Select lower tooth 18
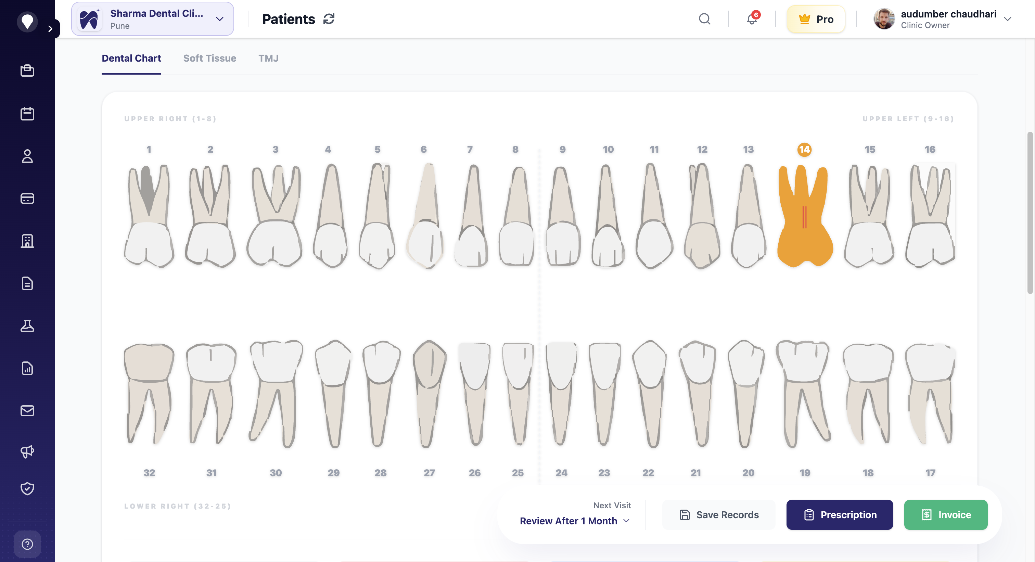The height and width of the screenshot is (562, 1035). (x=868, y=394)
